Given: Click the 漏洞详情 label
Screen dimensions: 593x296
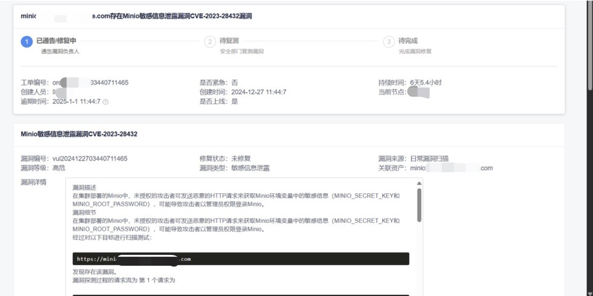Looking at the screenshot, I should click(x=33, y=182).
